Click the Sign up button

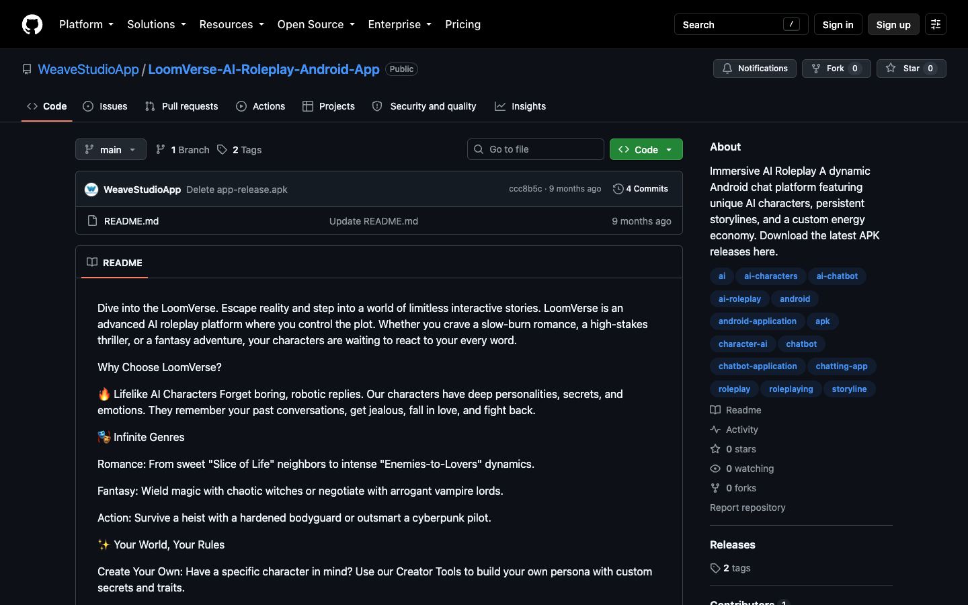click(x=893, y=24)
